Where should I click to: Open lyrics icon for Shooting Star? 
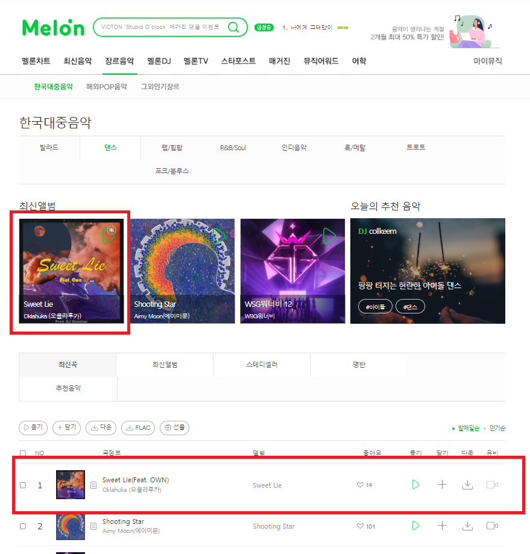pyautogui.click(x=93, y=526)
